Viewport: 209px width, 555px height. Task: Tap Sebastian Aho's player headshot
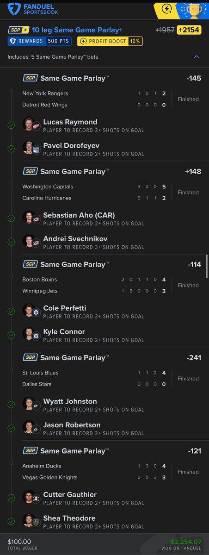[x=28, y=218]
